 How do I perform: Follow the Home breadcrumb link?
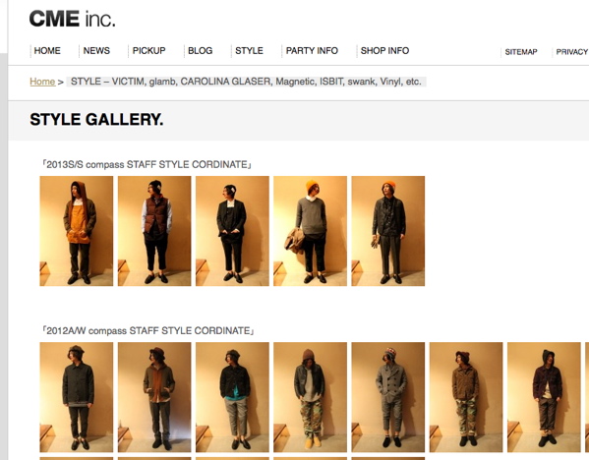pos(42,82)
